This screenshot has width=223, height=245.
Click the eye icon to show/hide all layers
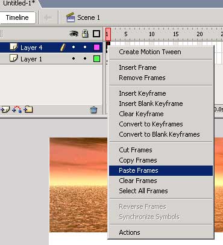(x=74, y=34)
